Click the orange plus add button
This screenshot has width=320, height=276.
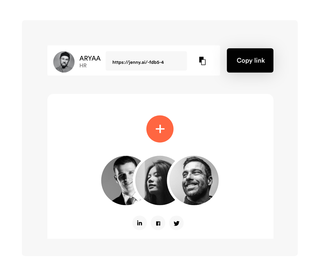click(x=160, y=129)
